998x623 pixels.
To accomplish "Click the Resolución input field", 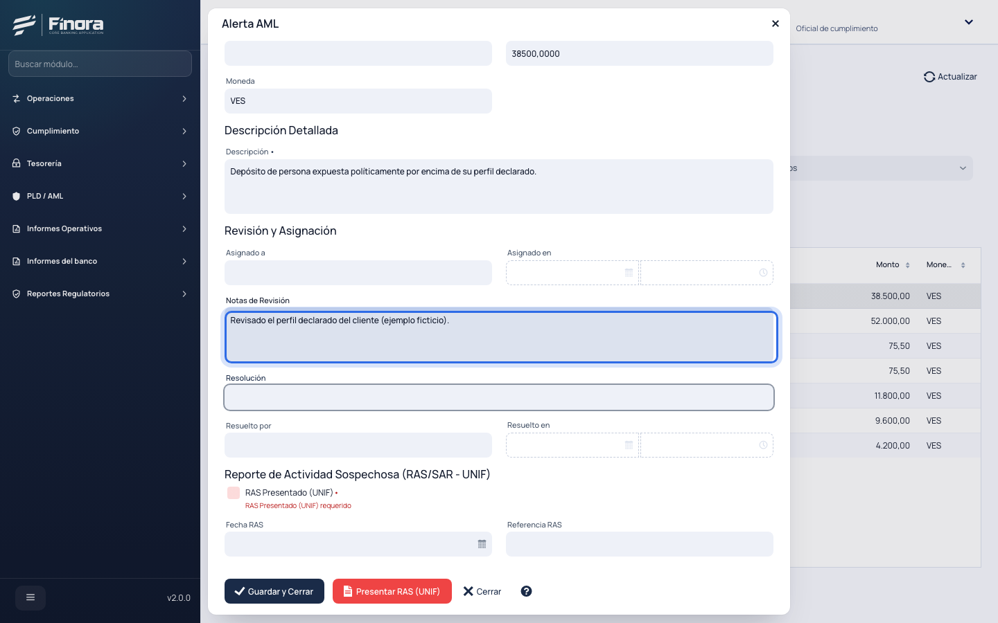I will (x=499, y=397).
